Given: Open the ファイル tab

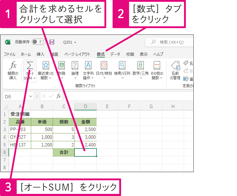Looking at the screenshot, I should point(9,54).
